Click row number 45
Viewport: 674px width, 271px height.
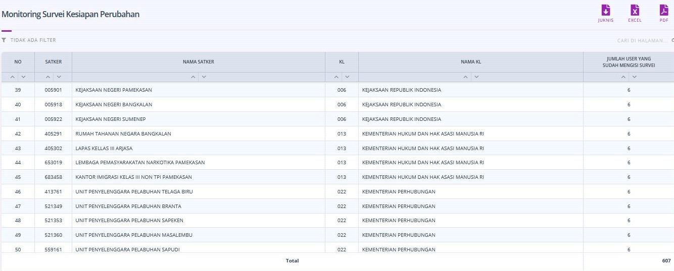(x=18, y=177)
